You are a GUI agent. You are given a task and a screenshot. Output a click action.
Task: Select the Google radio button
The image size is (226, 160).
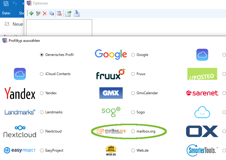click(133, 55)
